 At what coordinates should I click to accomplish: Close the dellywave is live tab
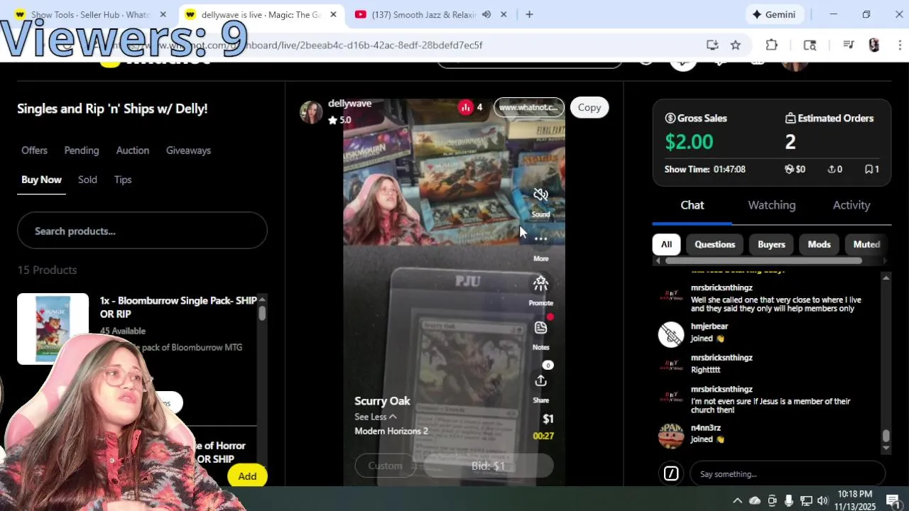[333, 14]
